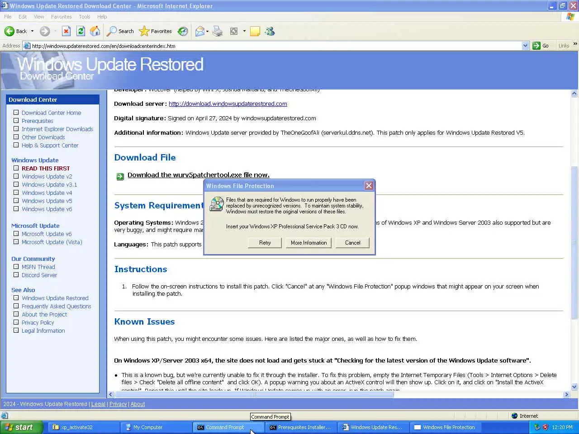Switch to the xp_activate32 taskbar item
The height and width of the screenshot is (434, 579).
[84, 427]
